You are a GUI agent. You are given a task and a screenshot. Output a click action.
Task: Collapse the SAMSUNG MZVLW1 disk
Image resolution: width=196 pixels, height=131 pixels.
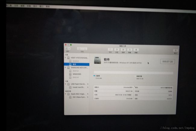(65, 68)
